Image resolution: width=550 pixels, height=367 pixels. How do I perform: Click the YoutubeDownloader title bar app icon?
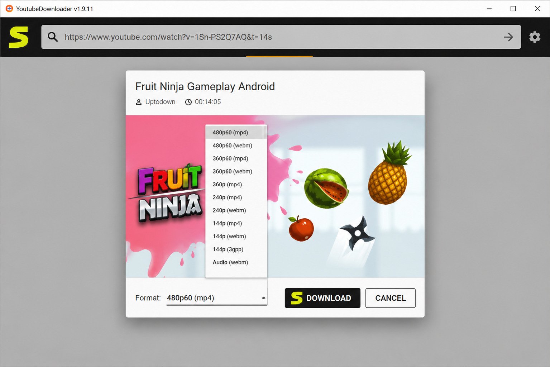[9, 9]
